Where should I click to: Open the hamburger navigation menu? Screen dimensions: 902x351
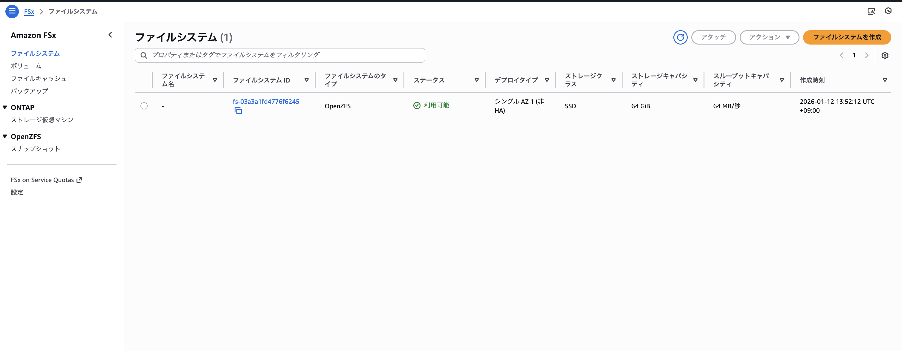12,11
